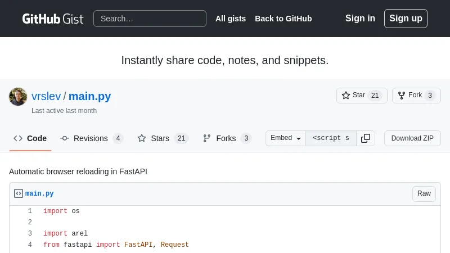Open the Stars tab

coord(163,138)
